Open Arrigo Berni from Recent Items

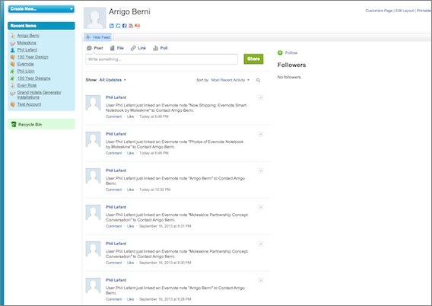click(28, 36)
